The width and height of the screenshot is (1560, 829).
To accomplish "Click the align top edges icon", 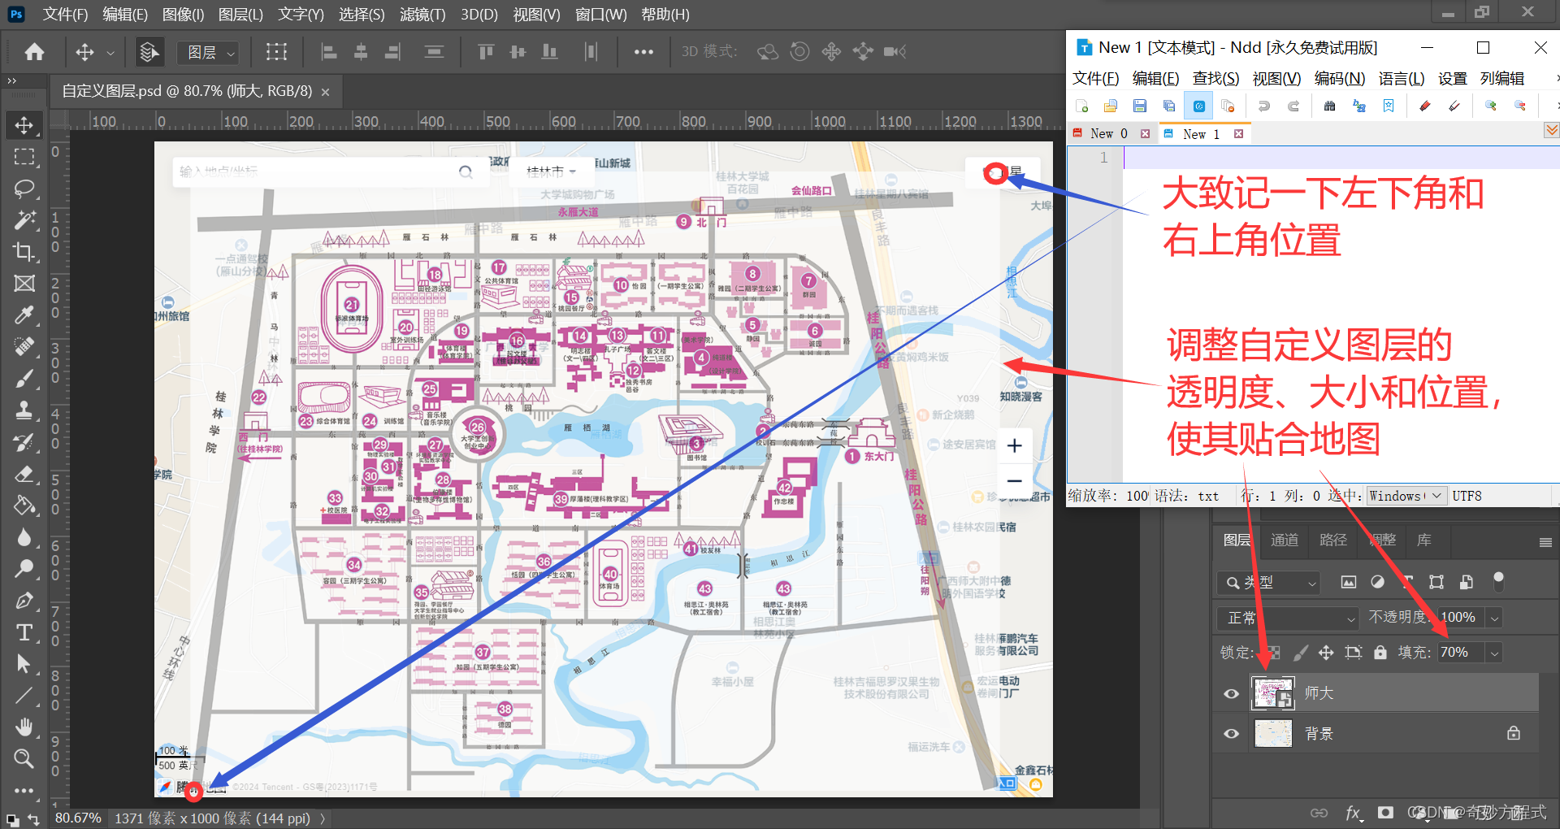I will tap(486, 52).
